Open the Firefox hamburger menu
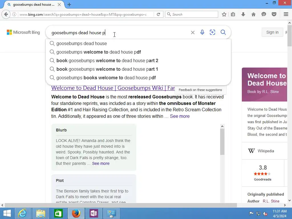292x219 pixels. (x=286, y=14)
